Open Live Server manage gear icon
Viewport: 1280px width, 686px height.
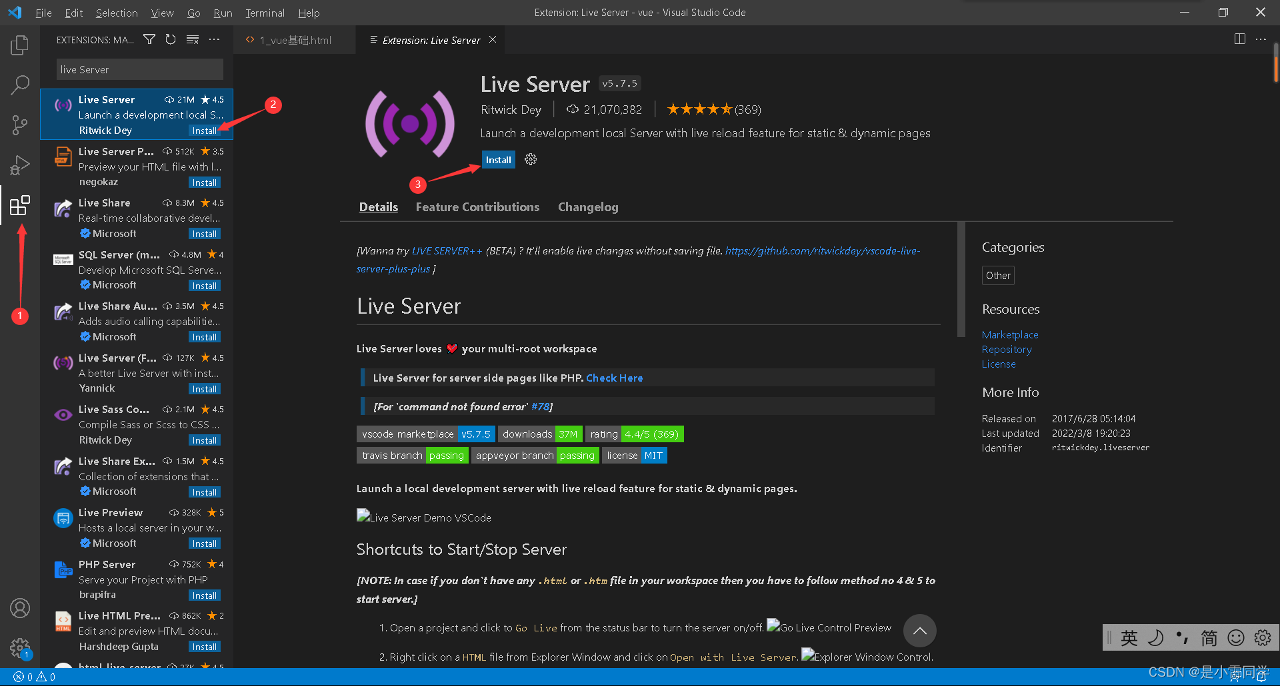[x=531, y=159]
